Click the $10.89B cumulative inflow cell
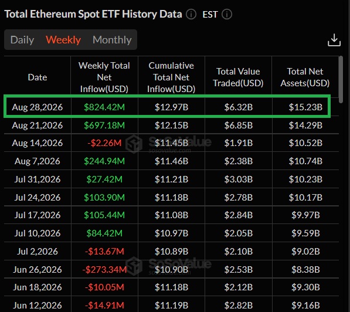The image size is (350, 312). pyautogui.click(x=171, y=252)
